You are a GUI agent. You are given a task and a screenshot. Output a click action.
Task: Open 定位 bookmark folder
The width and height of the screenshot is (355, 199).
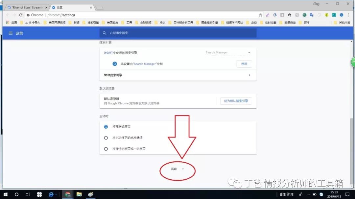click(x=251, y=23)
